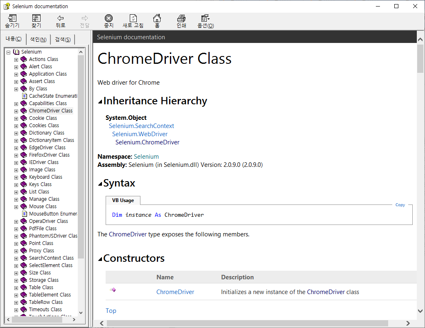The height and width of the screenshot is (328, 425).
Task: Select SelectElement Class tree item
Action: [x=51, y=265]
